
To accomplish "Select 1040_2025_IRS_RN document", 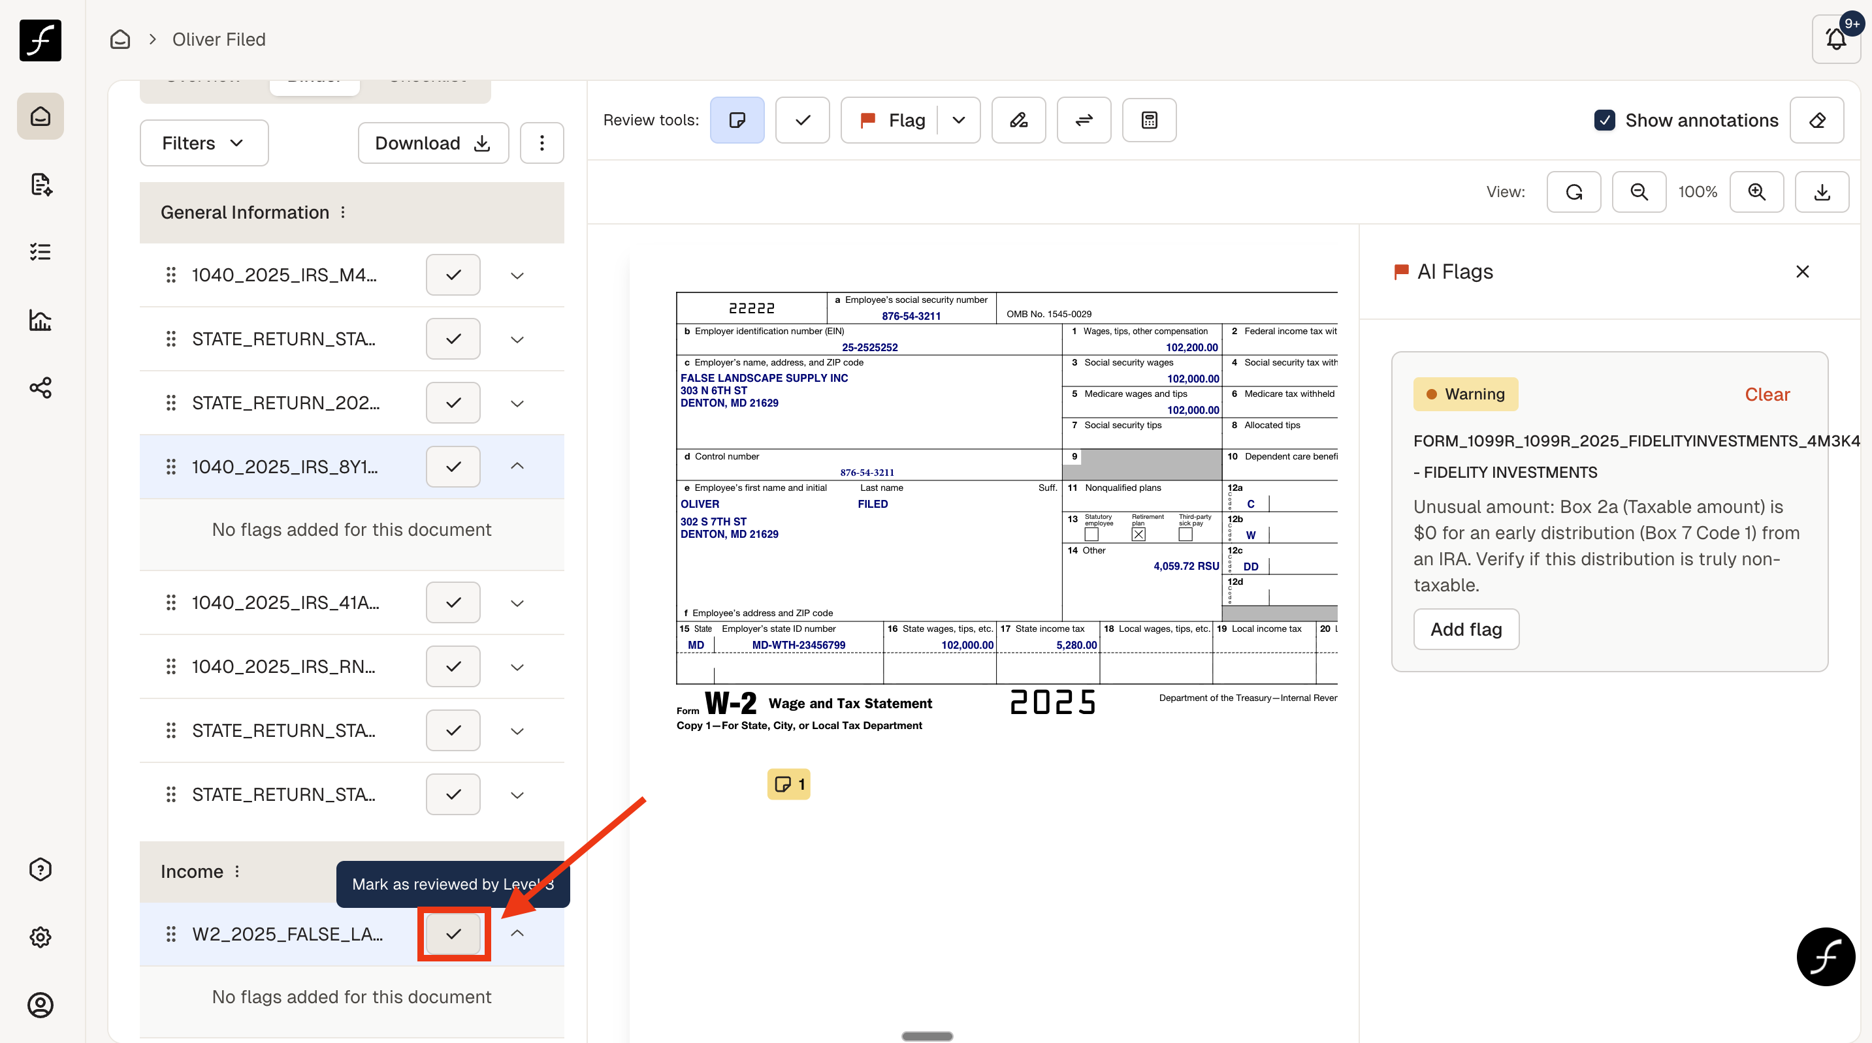I will 283,666.
